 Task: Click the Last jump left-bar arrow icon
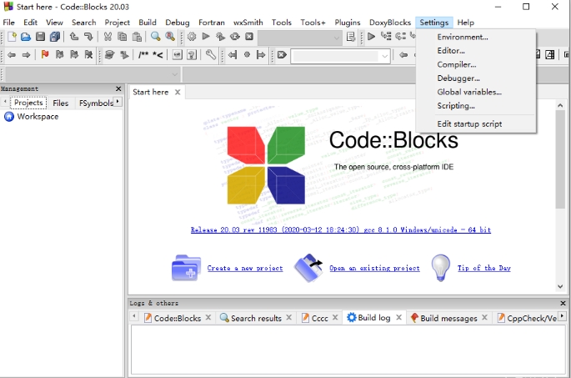(233, 55)
